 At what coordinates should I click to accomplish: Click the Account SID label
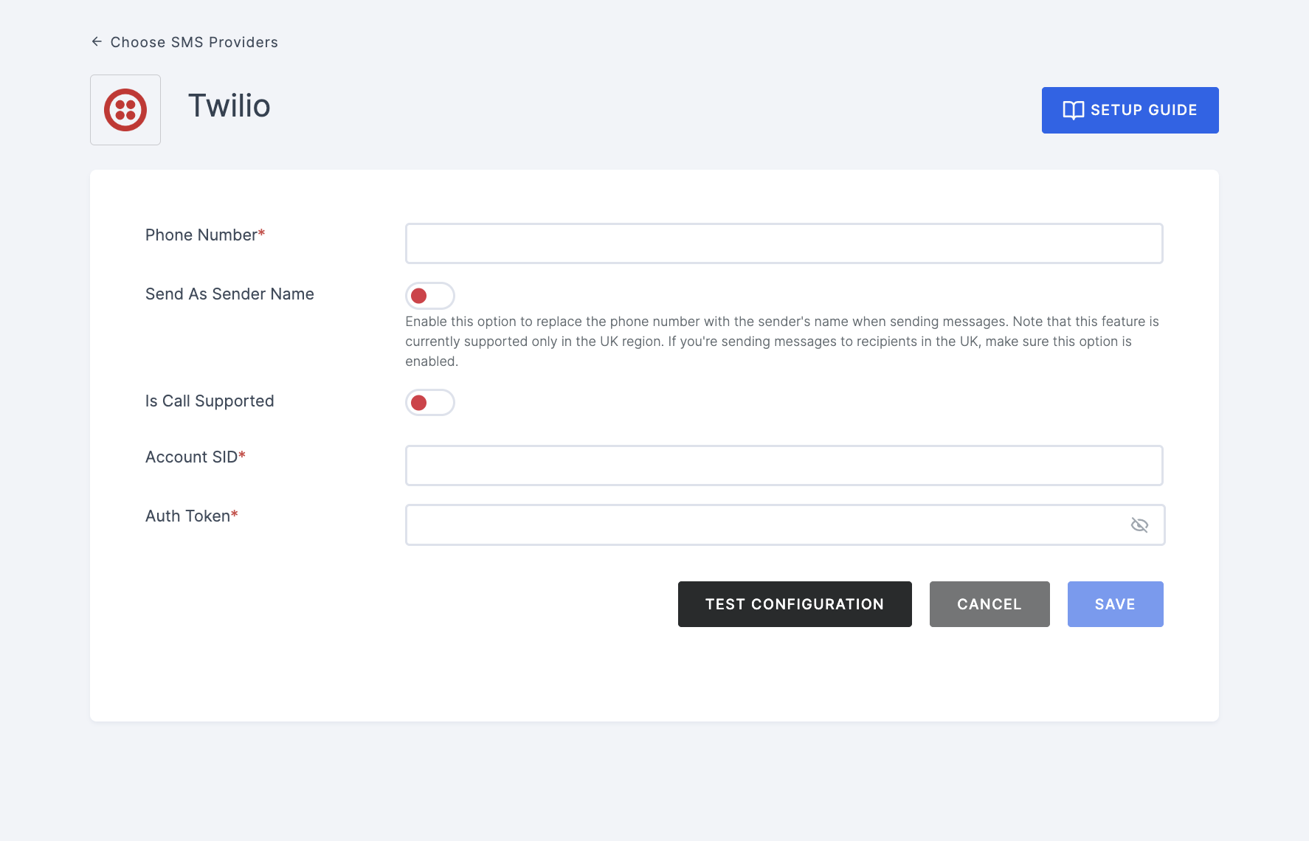point(196,457)
